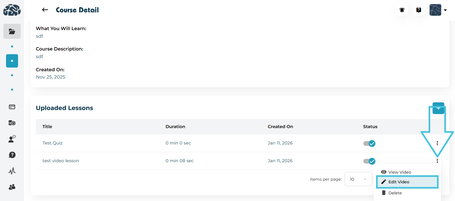This screenshot has width=455, height=201.
Task: Open the credit card icon in sidebar
Action: point(12,107)
